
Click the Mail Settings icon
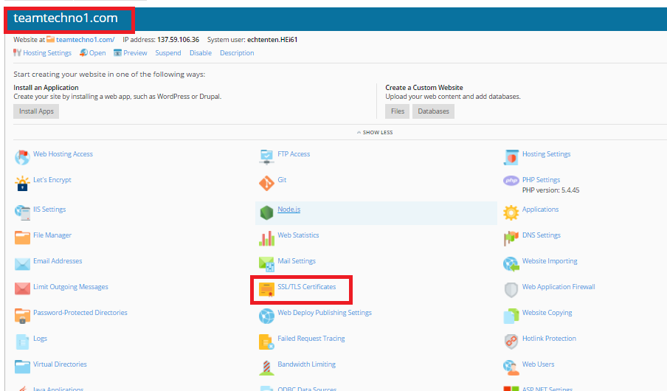click(266, 264)
